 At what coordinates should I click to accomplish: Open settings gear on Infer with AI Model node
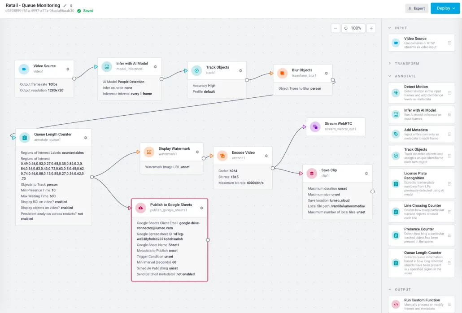tap(155, 66)
